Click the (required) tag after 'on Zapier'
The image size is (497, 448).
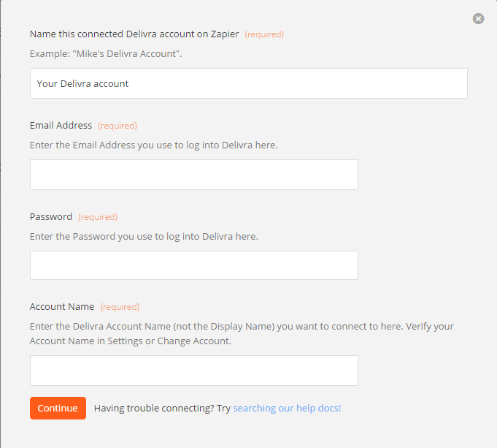(x=264, y=34)
